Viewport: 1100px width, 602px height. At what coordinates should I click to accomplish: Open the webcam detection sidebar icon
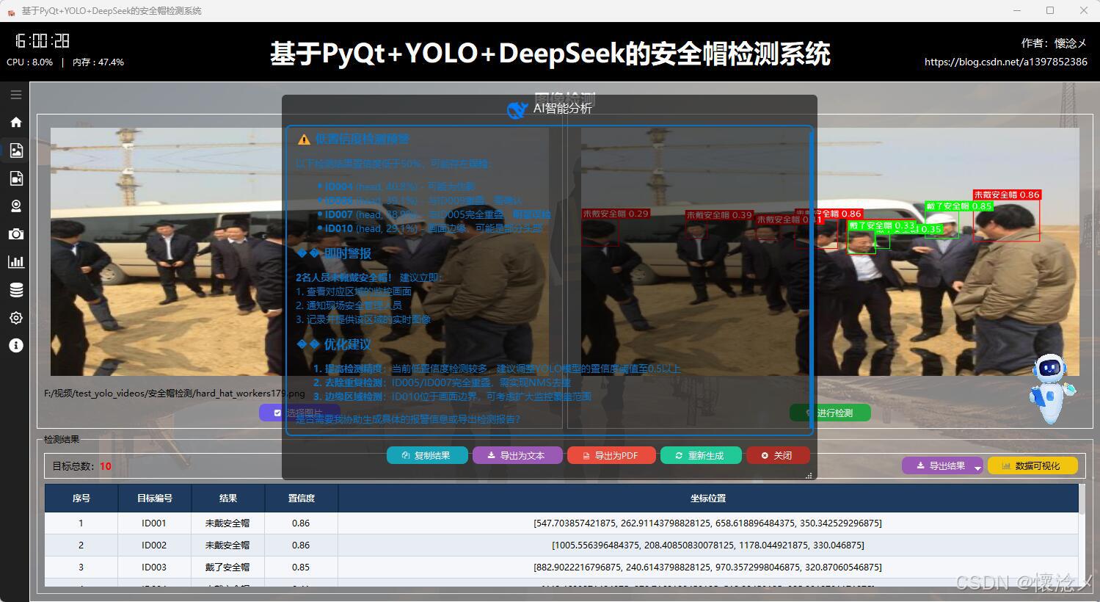15,206
